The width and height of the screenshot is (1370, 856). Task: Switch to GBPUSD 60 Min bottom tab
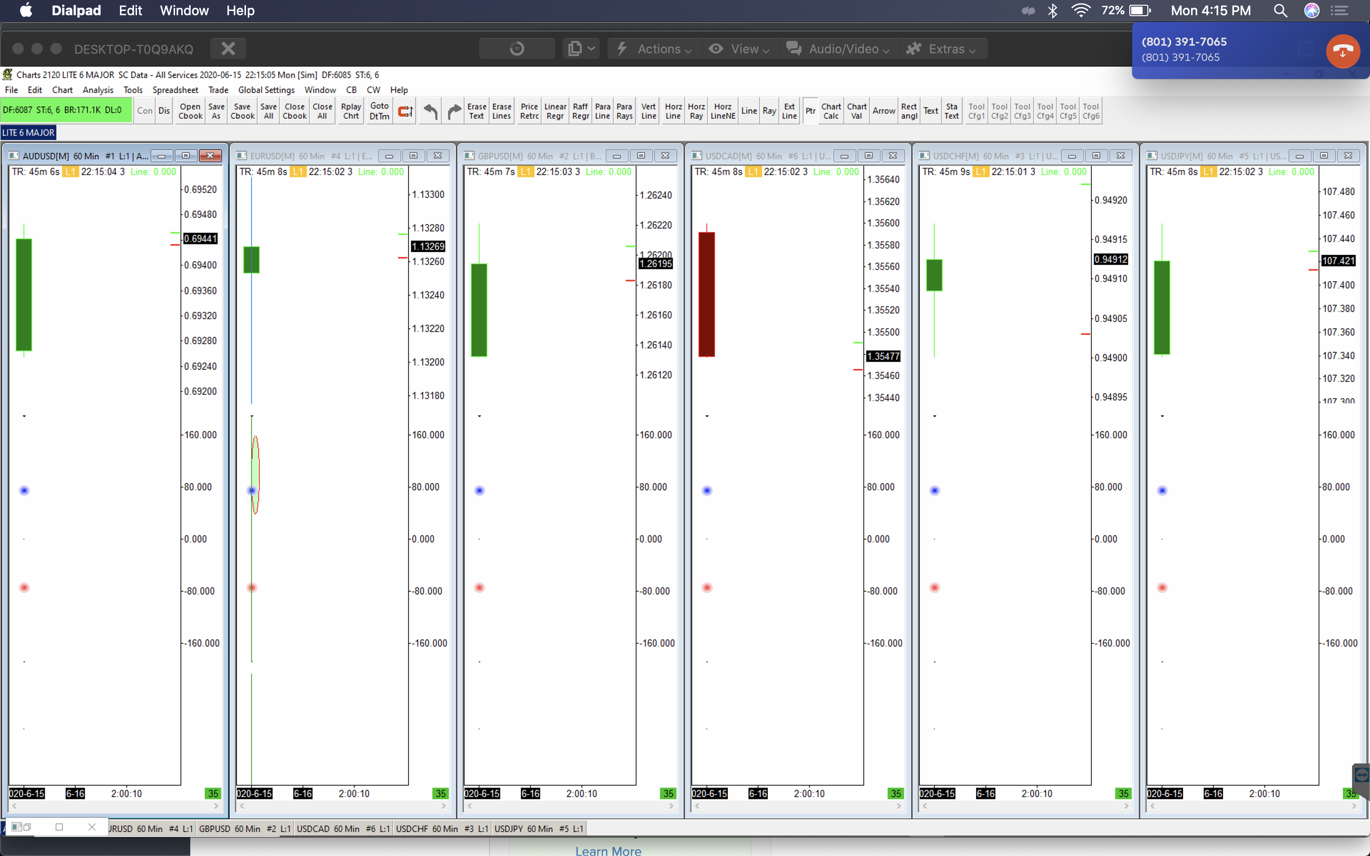coord(244,828)
